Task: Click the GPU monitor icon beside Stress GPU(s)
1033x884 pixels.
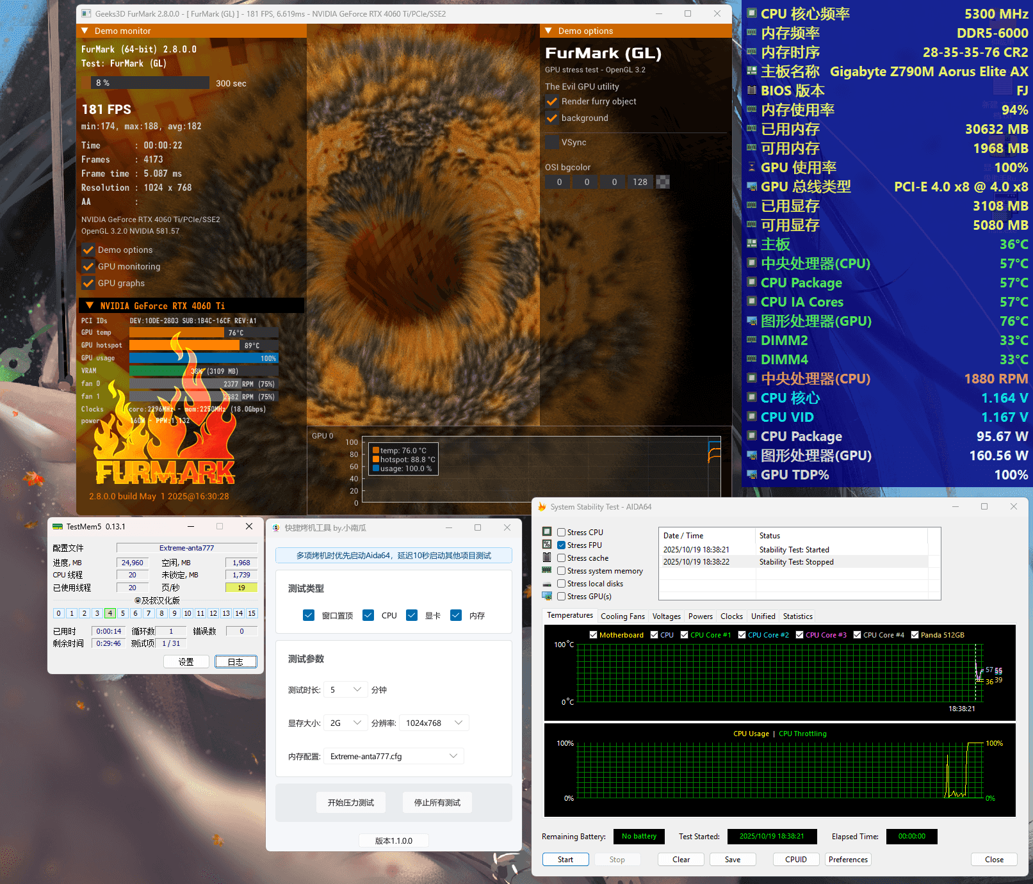Action: (547, 596)
